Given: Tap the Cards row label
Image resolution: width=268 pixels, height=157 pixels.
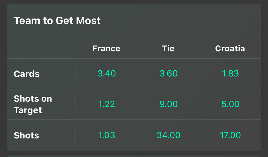Looking at the screenshot, I should (x=27, y=74).
